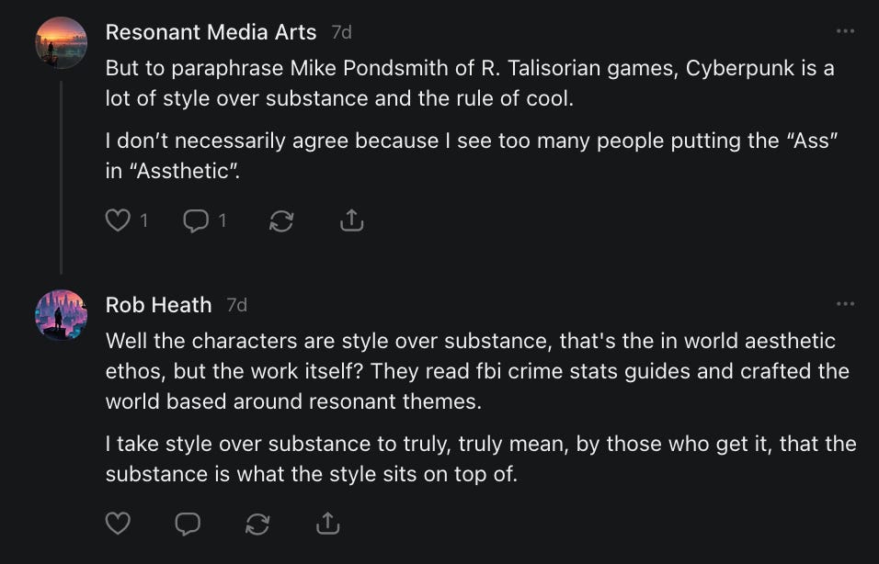
Task: Click Rob Heath's profile picture
Action: (62, 314)
